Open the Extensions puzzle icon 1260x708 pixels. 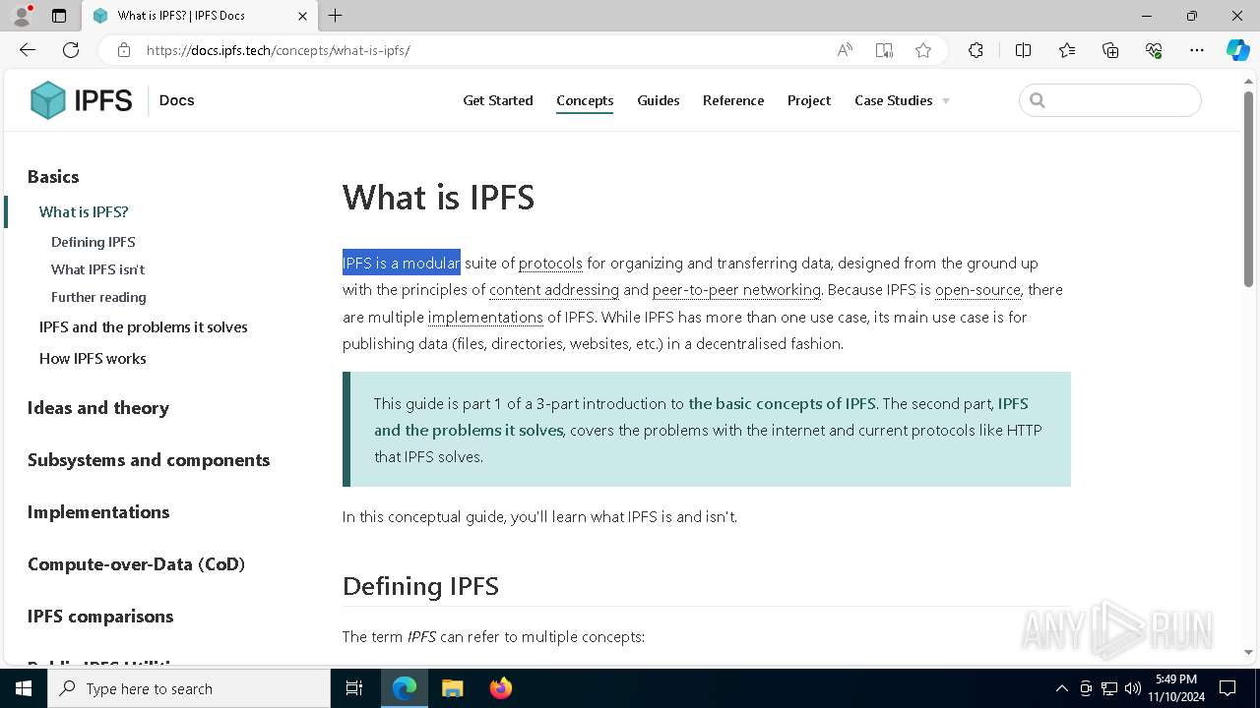tap(976, 50)
